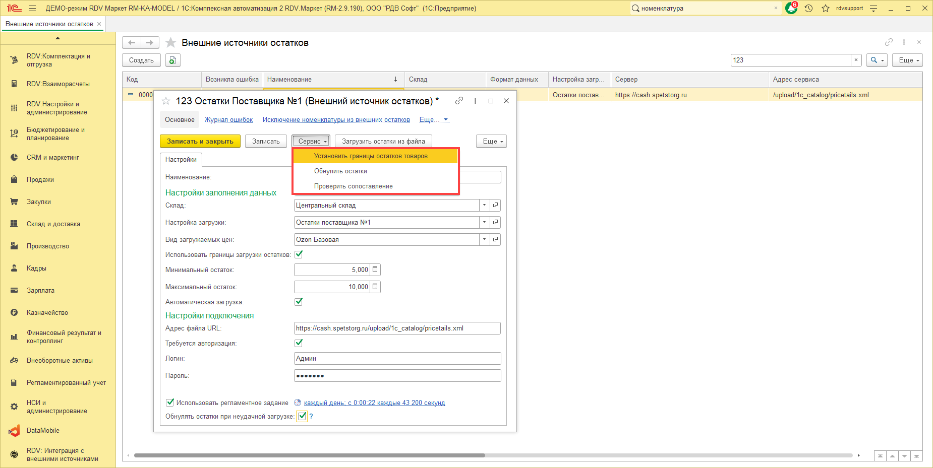Screen dimensions: 933x468
Task: Click the green copy-document icon next to Создать
Action: (x=172, y=60)
